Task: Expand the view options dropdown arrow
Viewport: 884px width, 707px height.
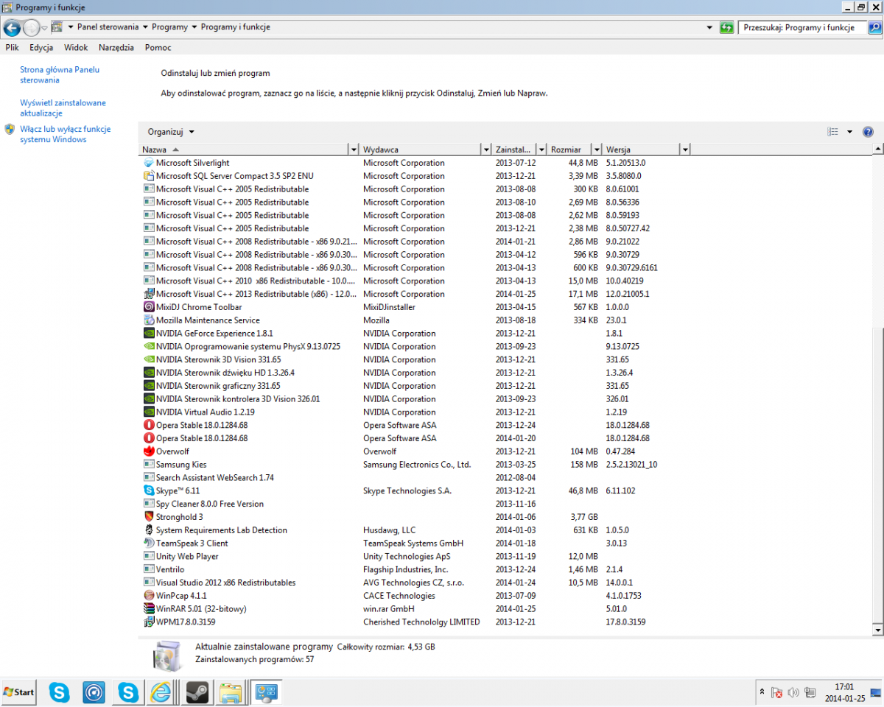Action: (x=849, y=132)
